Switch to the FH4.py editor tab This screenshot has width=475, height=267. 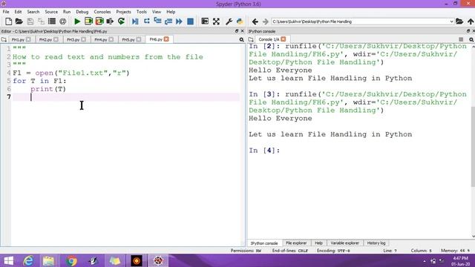coord(101,39)
